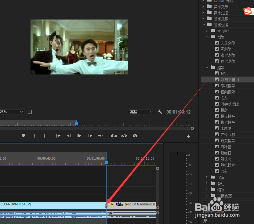Expand the 溶解 folder
254x224 pixels.
pyautogui.click(x=207, y=177)
